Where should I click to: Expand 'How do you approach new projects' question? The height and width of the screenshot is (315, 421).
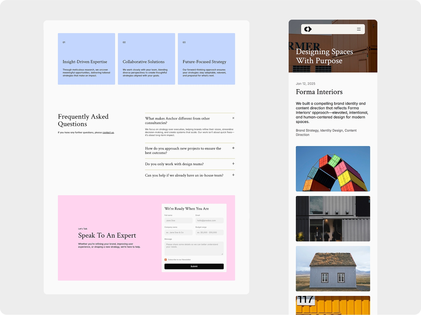pyautogui.click(x=233, y=148)
